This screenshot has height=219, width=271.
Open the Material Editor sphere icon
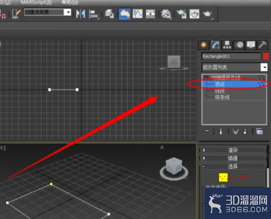tap(166, 14)
